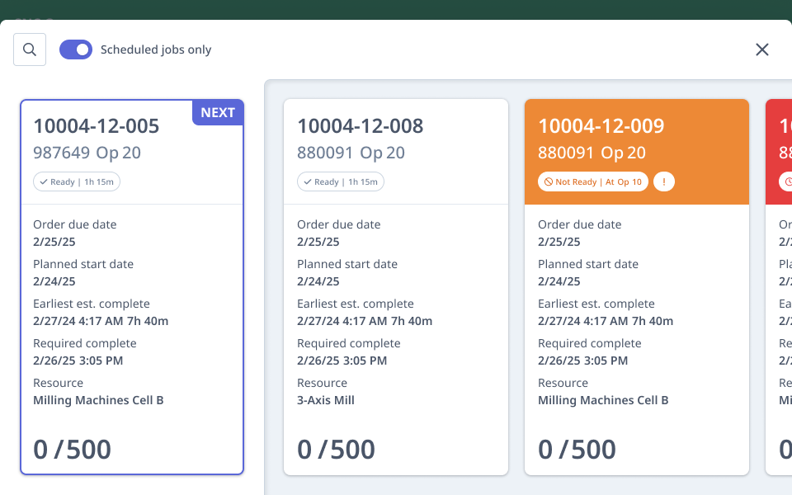Viewport: 792px width, 495px height.
Task: Select the NEXT badge on the first job card
Action: pos(217,112)
